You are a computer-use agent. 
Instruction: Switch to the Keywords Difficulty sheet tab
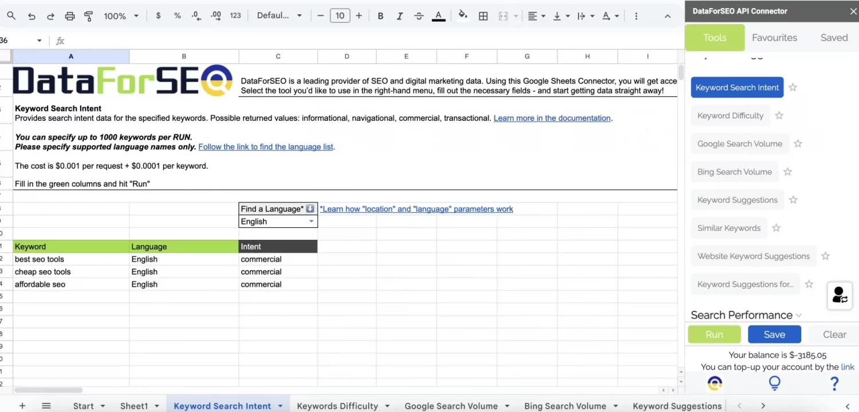(x=343, y=406)
